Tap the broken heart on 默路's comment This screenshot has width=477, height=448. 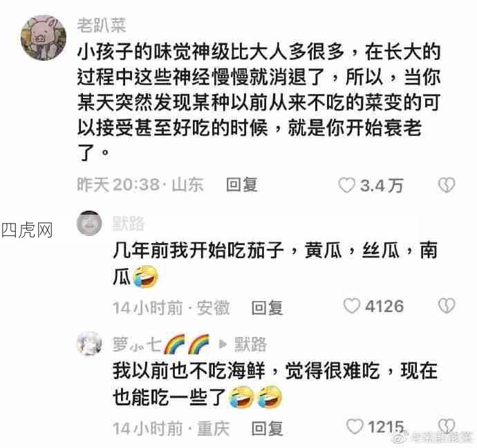[447, 306]
